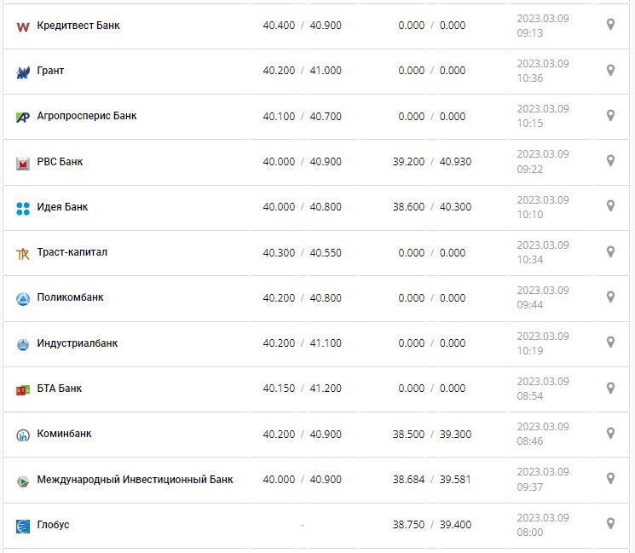The image size is (635, 553).
Task: Click the Глобус location pin
Action: coord(610,523)
